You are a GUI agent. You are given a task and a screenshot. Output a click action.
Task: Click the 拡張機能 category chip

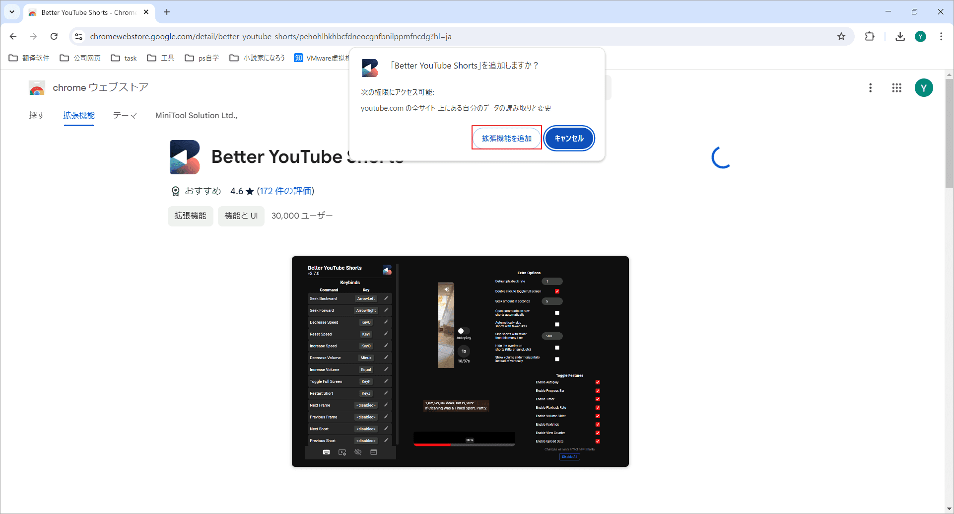[x=190, y=216]
